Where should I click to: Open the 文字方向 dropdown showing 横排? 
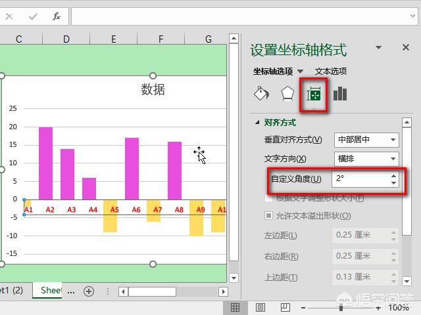click(366, 159)
